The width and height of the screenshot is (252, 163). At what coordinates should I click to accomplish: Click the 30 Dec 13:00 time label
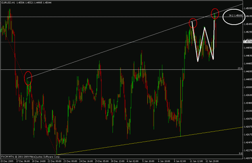coord(117,161)
